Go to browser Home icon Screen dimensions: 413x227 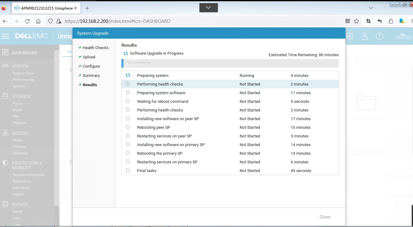pos(38,21)
